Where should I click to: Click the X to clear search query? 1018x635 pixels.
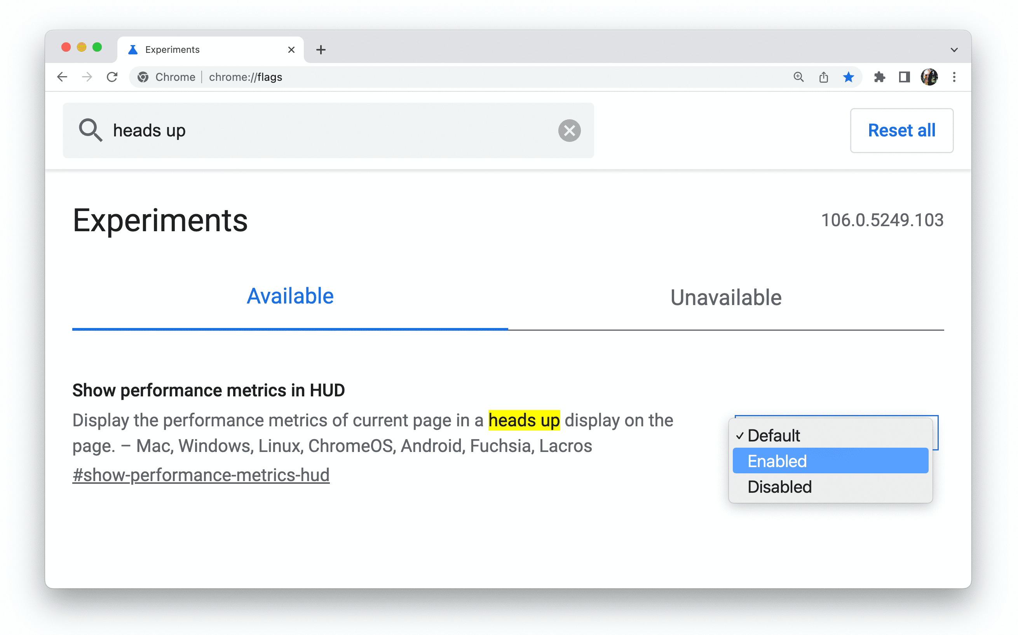click(570, 130)
